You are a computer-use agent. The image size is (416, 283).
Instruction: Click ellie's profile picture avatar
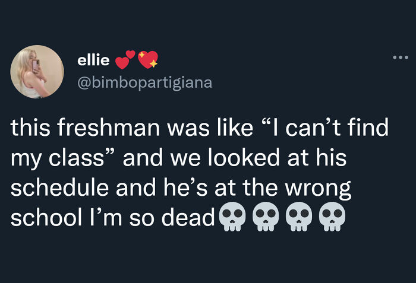coord(37,72)
